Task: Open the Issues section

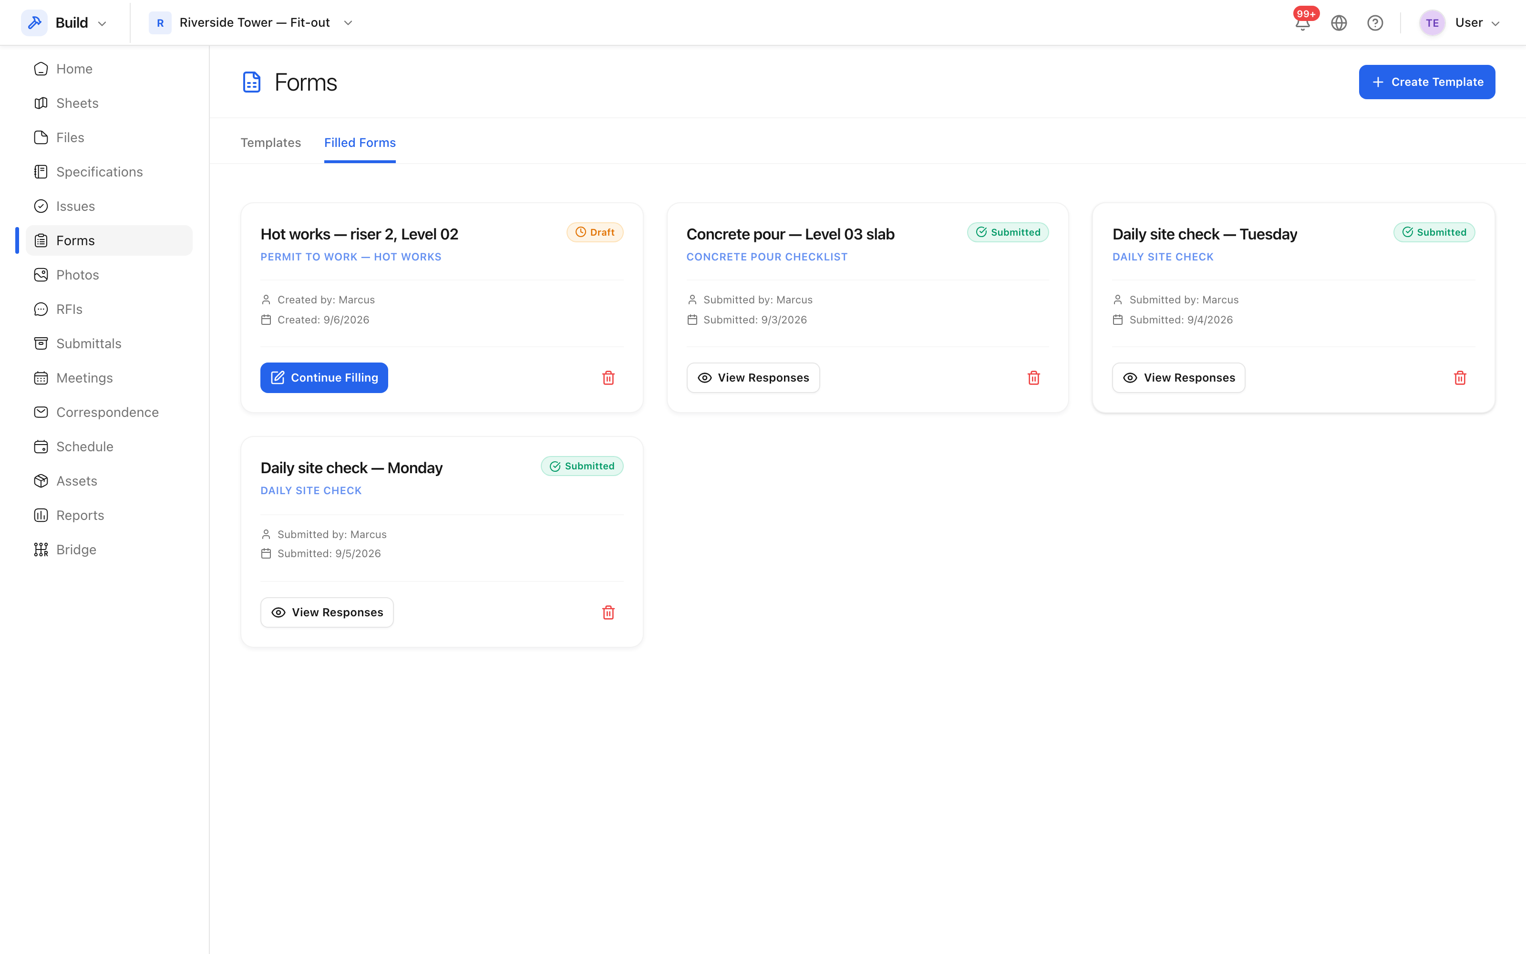Action: (109, 207)
